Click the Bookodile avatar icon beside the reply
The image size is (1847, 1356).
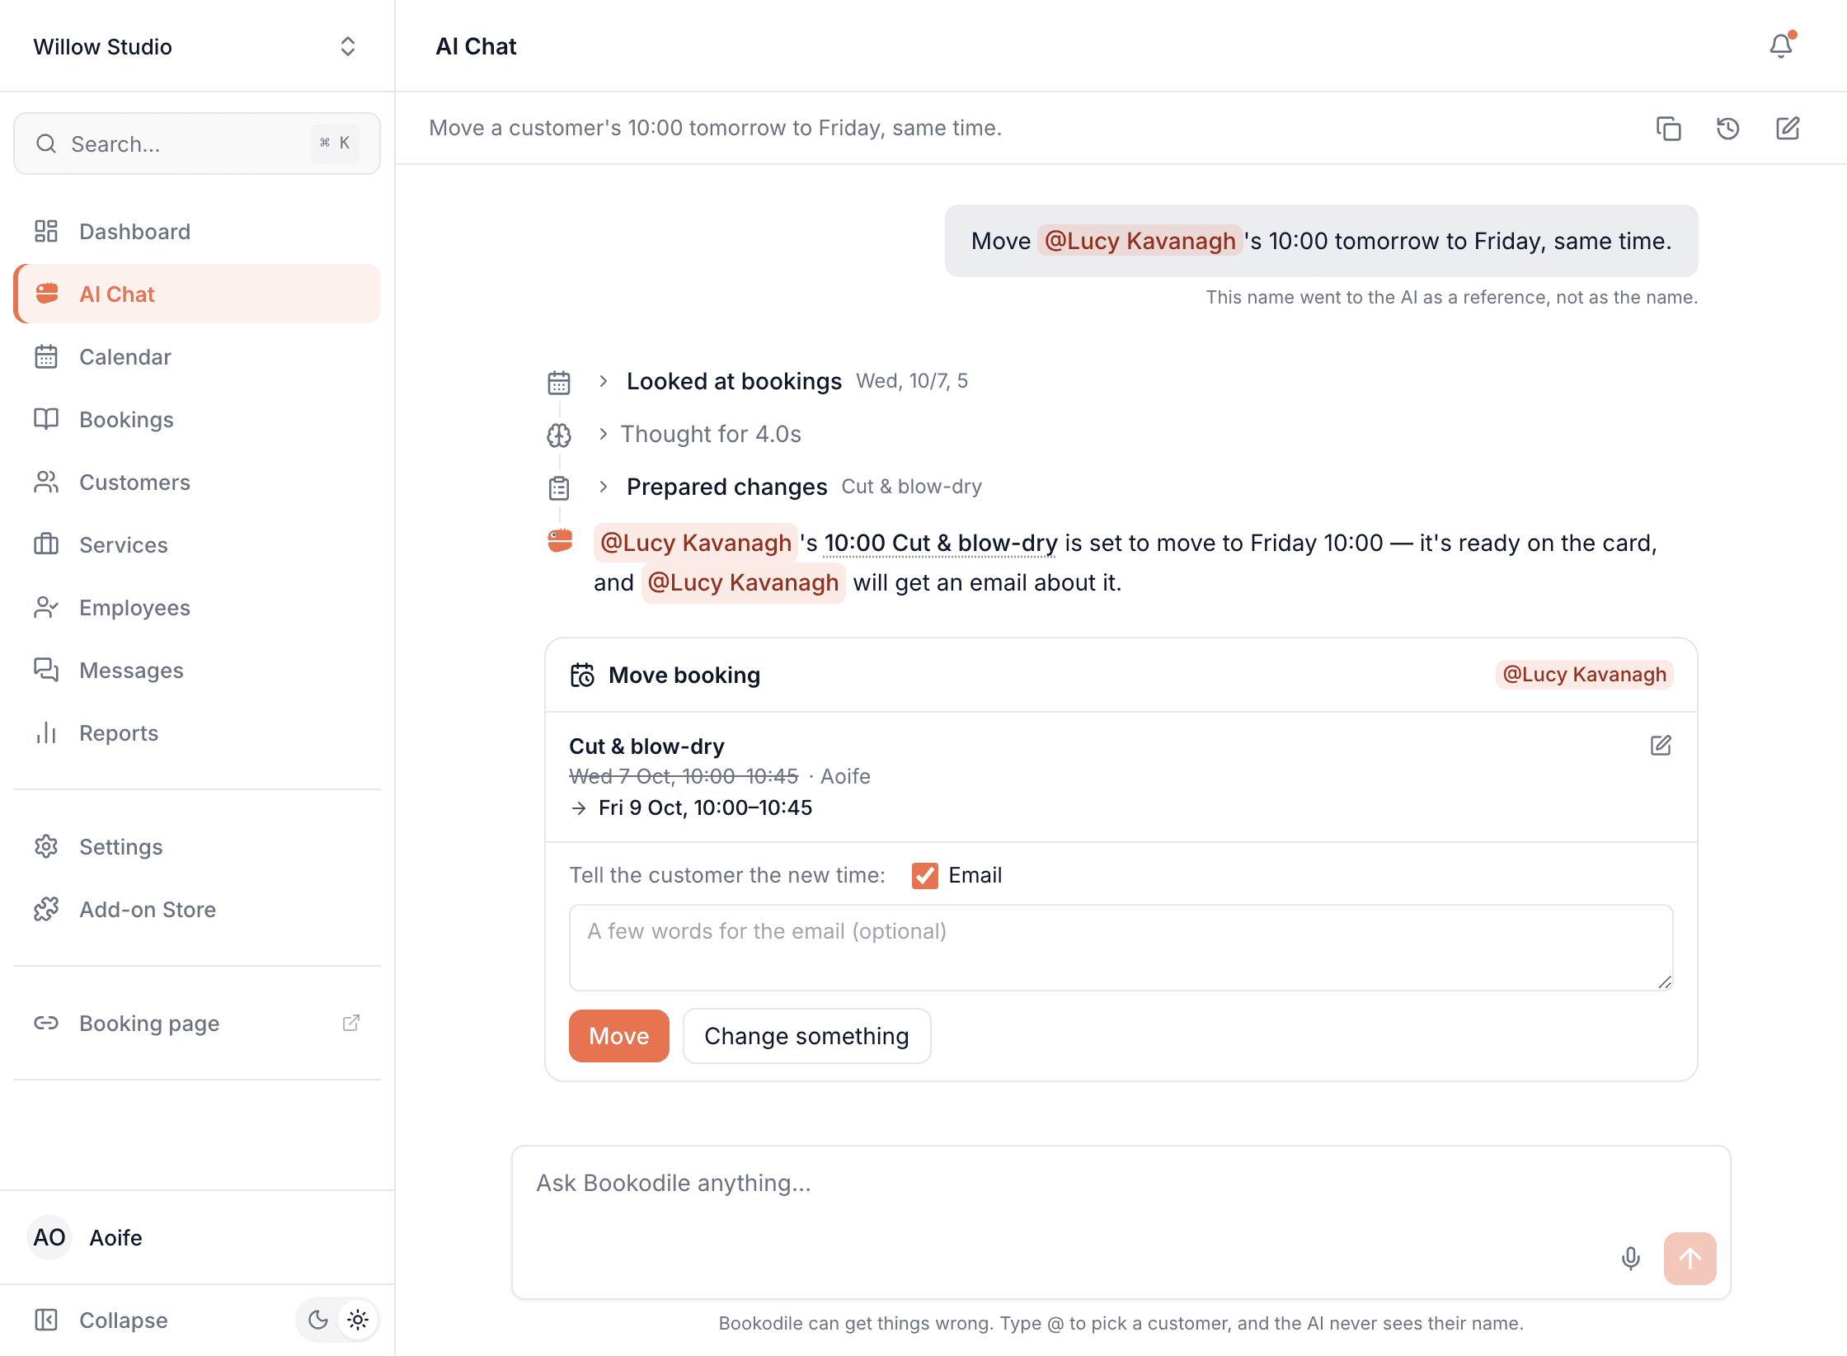(560, 541)
